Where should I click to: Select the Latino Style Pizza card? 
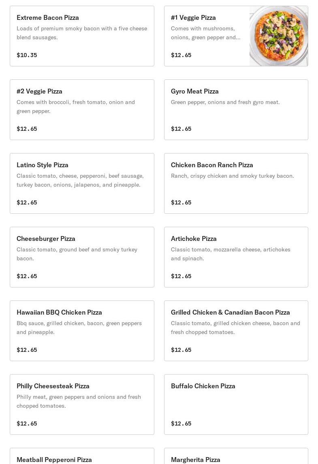(x=82, y=183)
